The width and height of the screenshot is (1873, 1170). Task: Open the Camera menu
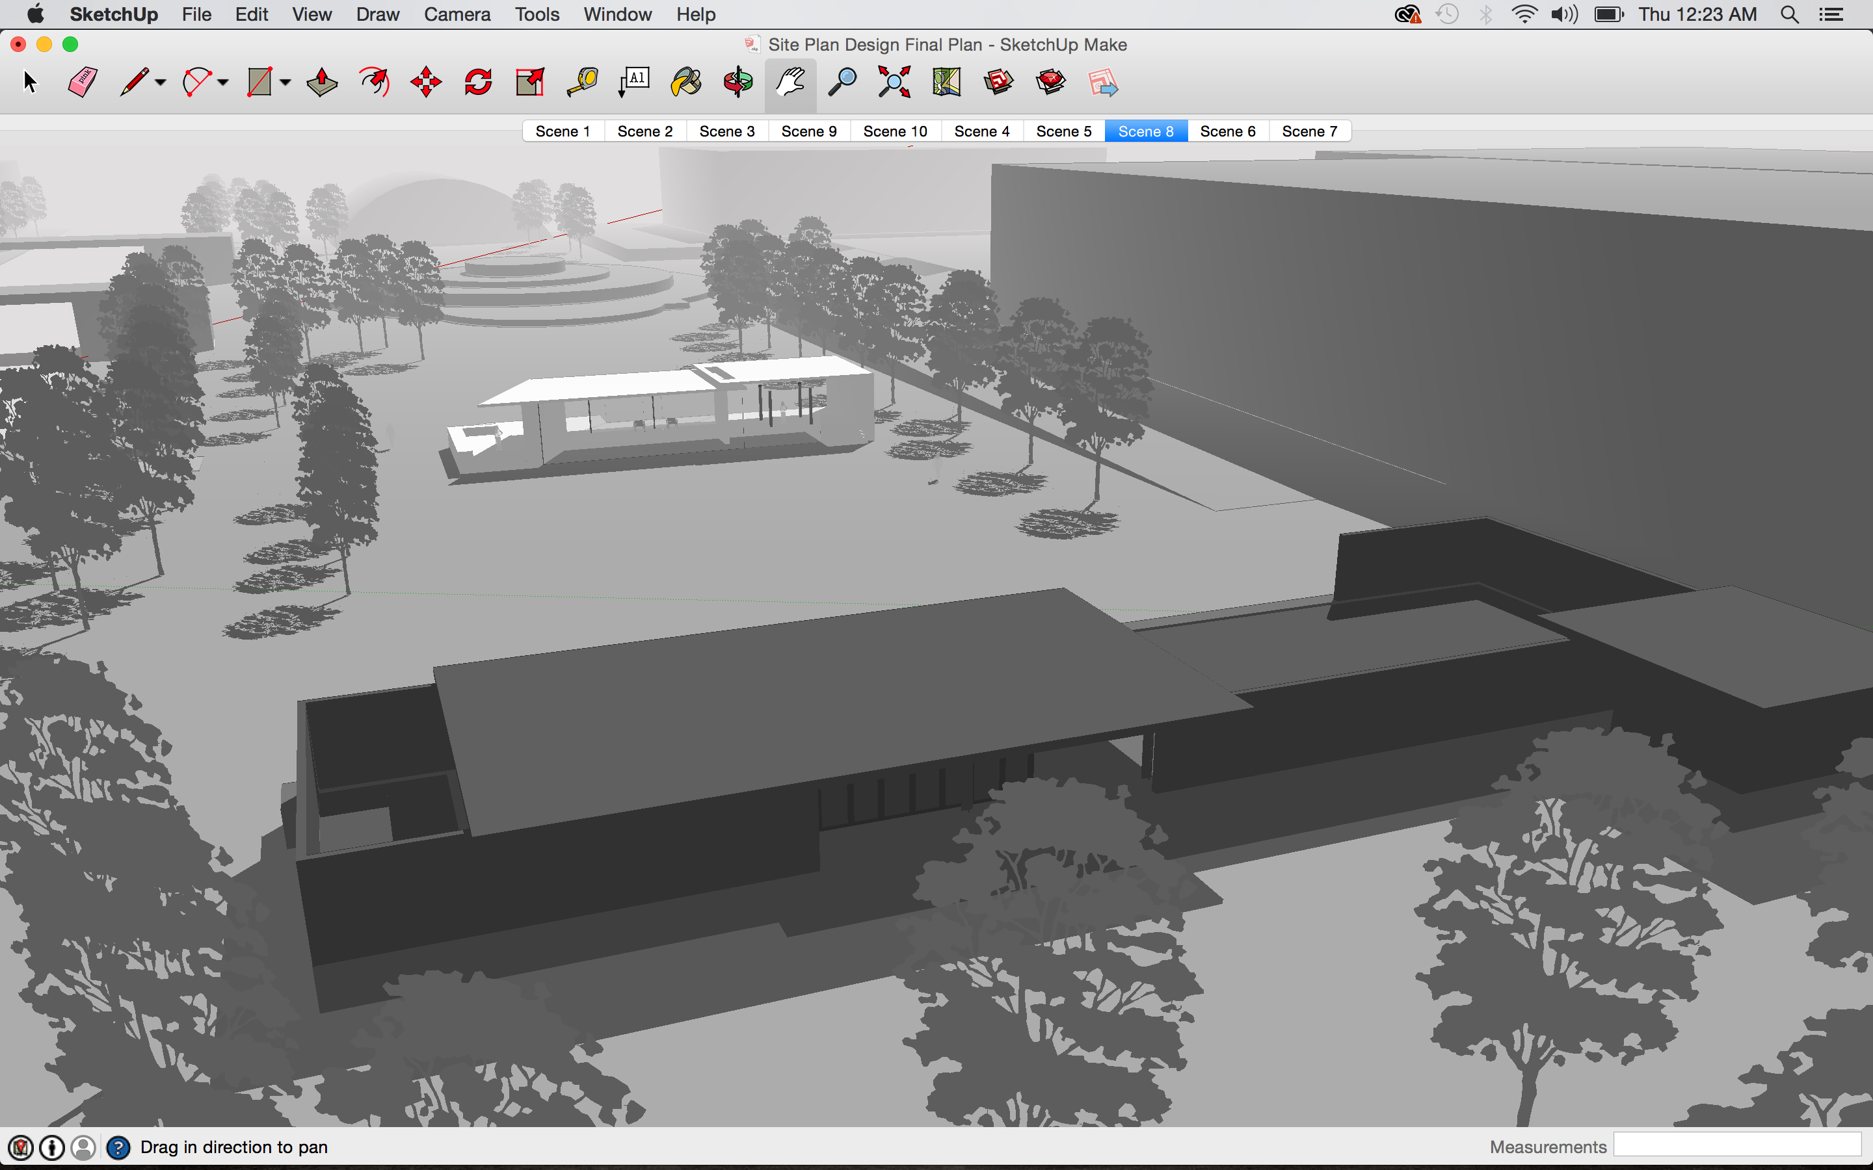457,14
